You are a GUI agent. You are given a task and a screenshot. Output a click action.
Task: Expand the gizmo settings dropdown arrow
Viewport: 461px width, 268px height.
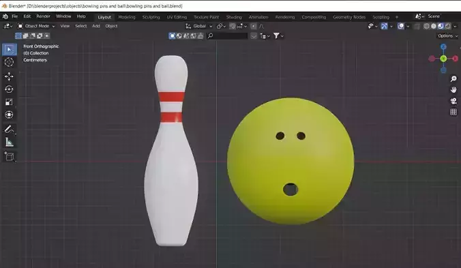pos(391,27)
